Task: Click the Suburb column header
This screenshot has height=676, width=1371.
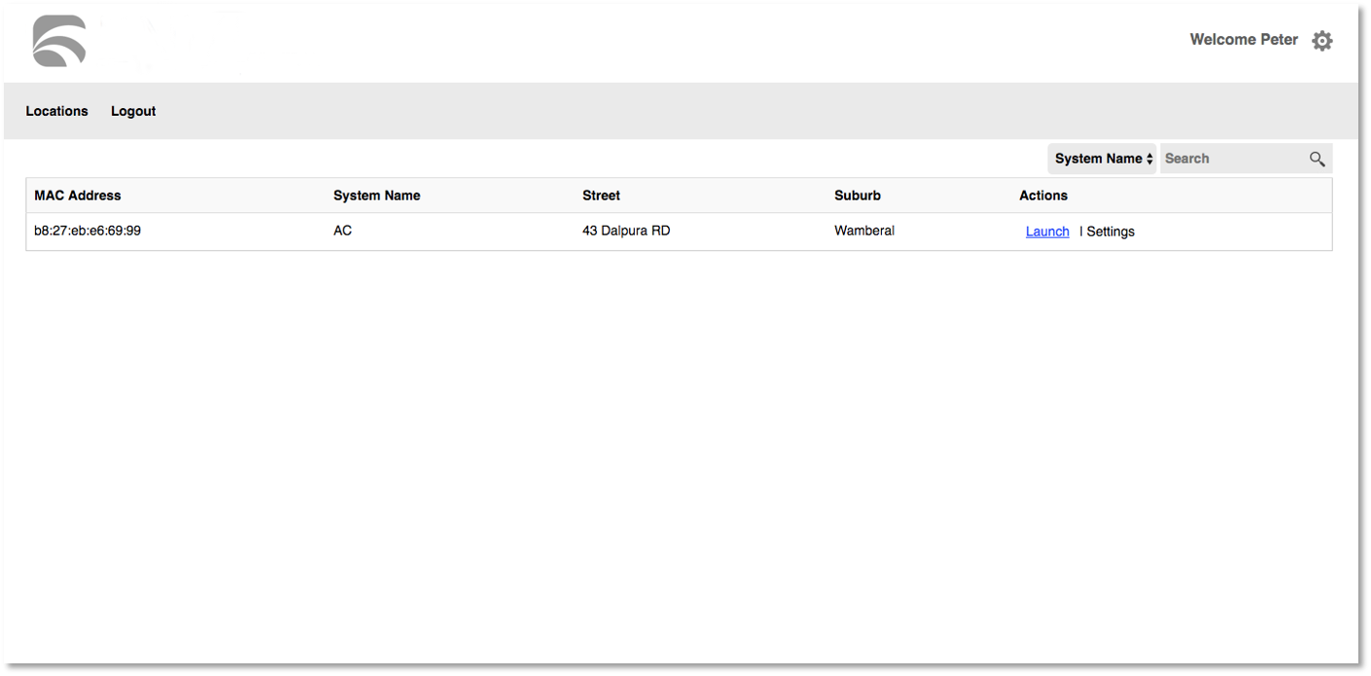Action: pyautogui.click(x=858, y=196)
